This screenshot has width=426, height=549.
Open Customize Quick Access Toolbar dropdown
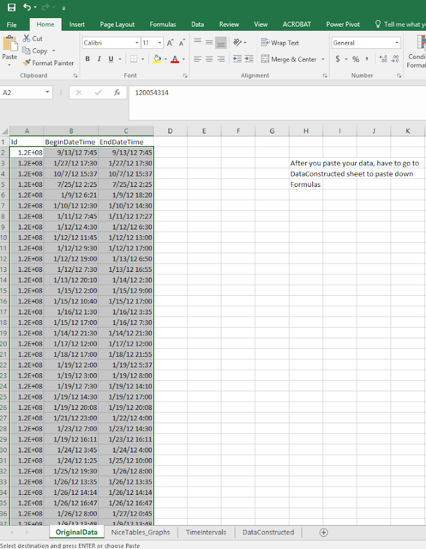tap(63, 8)
